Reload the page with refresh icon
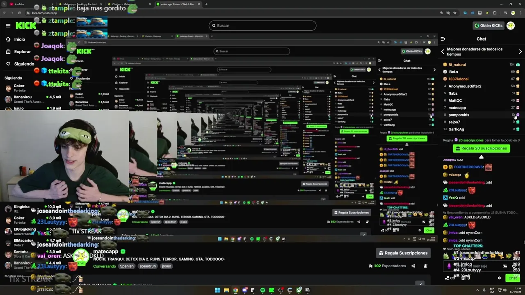Viewport: 525px width, 295px height. (x=19, y=13)
